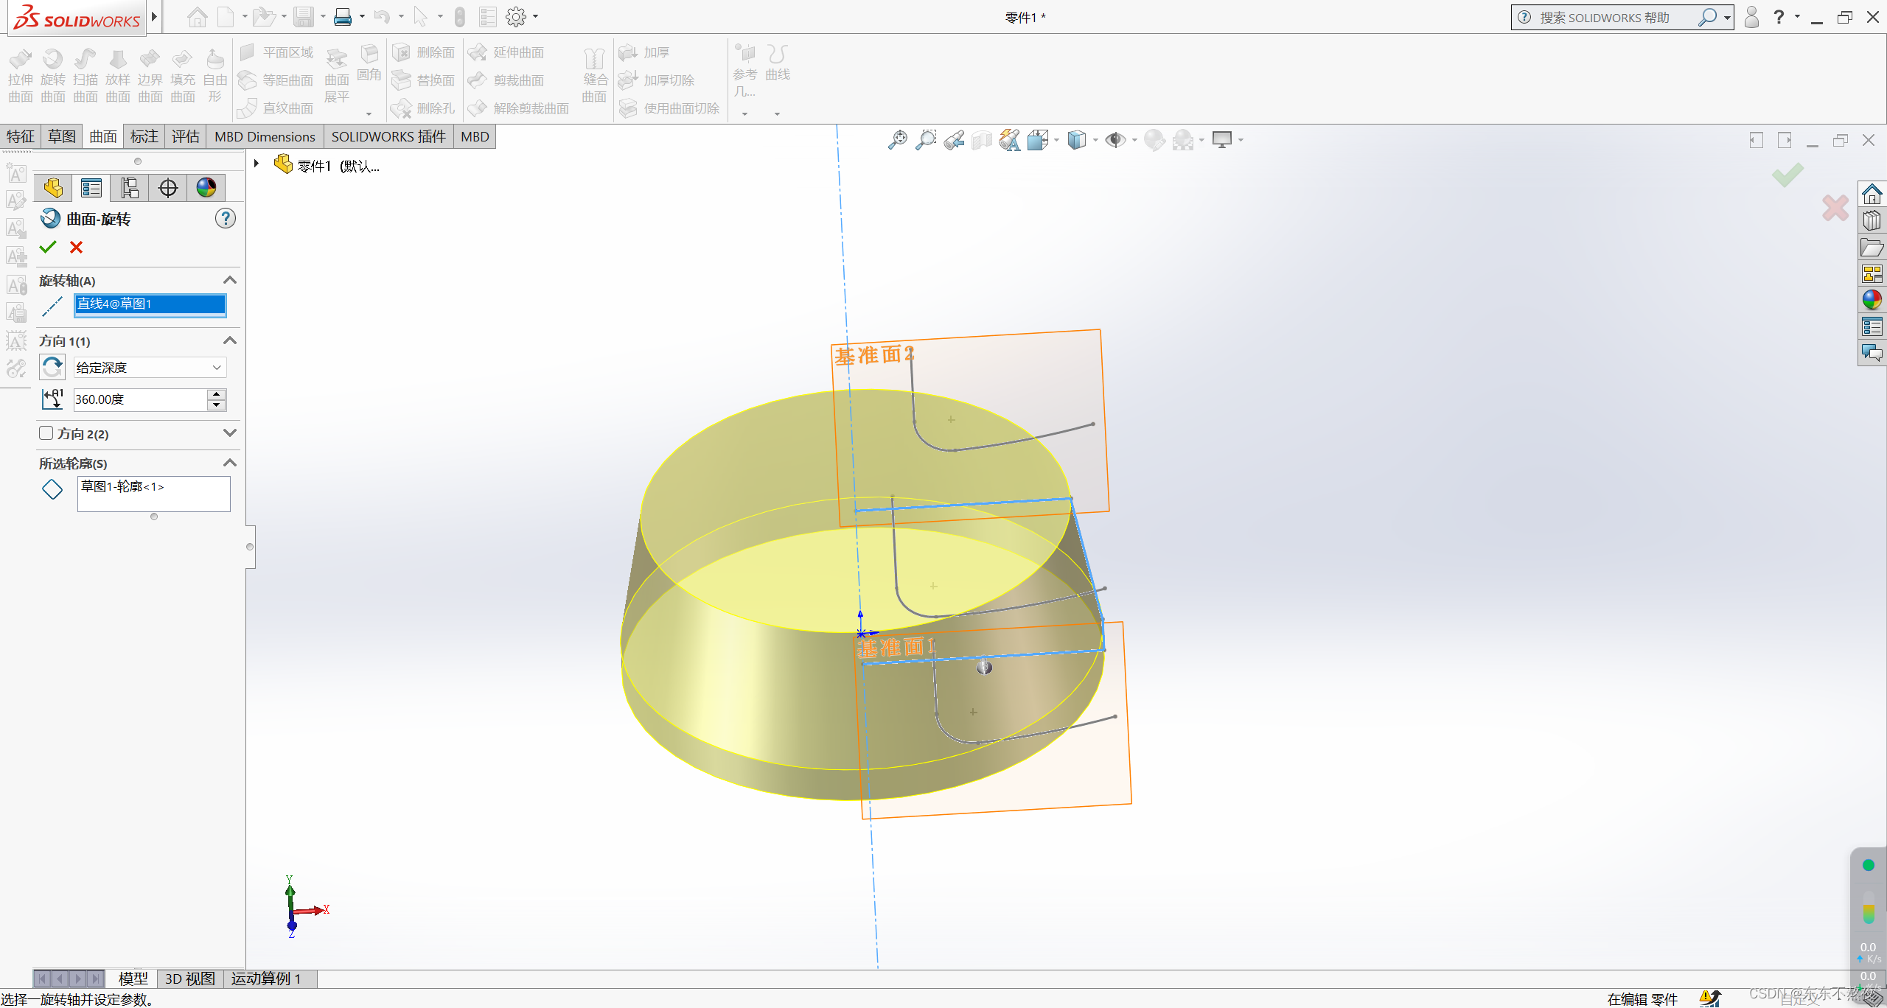The image size is (1887, 1008).
Task: Open the PropertyManager tab icon
Action: [x=91, y=188]
